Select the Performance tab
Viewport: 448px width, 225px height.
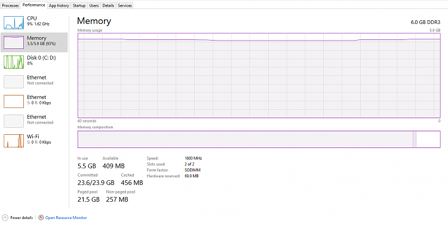33,5
